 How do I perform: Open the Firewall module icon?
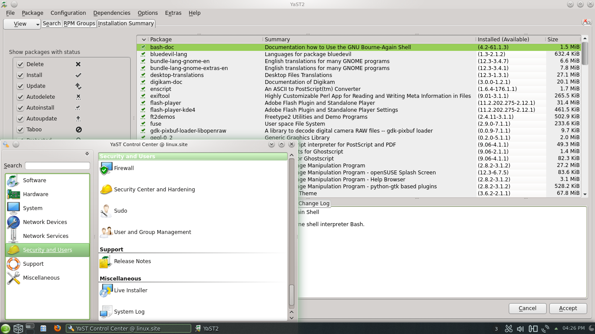pos(106,168)
